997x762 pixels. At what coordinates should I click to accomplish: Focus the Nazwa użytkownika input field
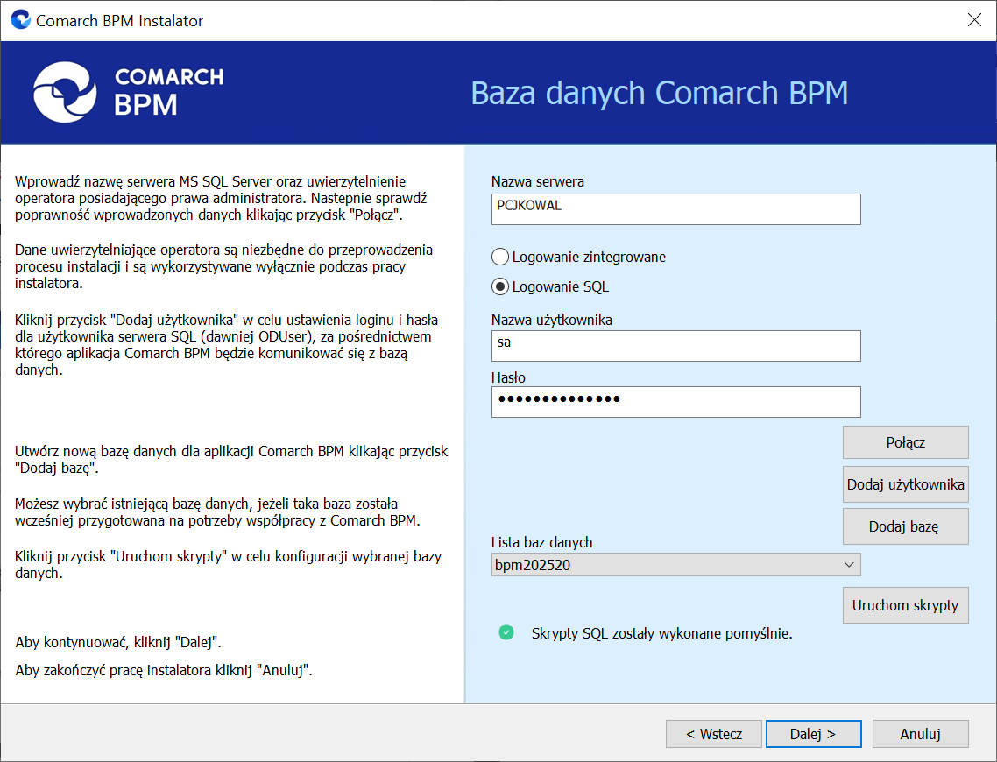pyautogui.click(x=675, y=346)
